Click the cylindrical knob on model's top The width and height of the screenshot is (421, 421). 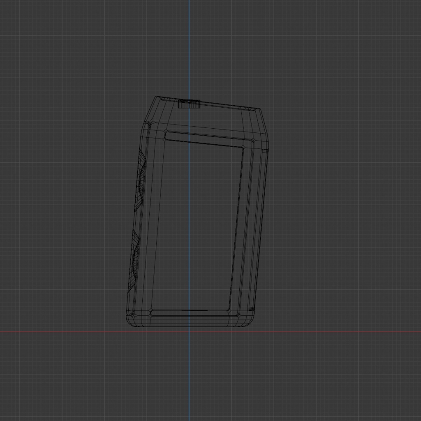click(x=189, y=104)
